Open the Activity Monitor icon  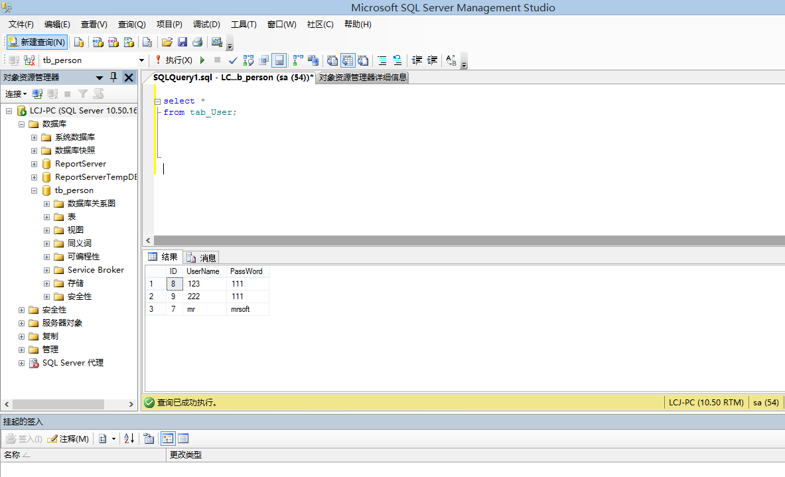pos(217,42)
